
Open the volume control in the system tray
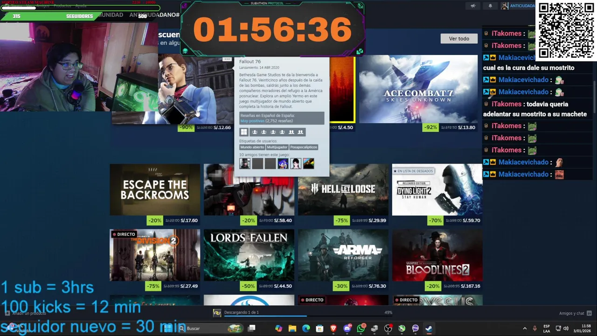(565, 329)
